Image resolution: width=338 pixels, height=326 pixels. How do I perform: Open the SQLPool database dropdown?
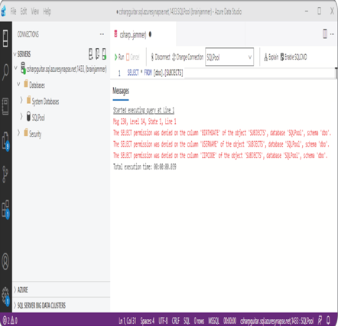click(229, 57)
